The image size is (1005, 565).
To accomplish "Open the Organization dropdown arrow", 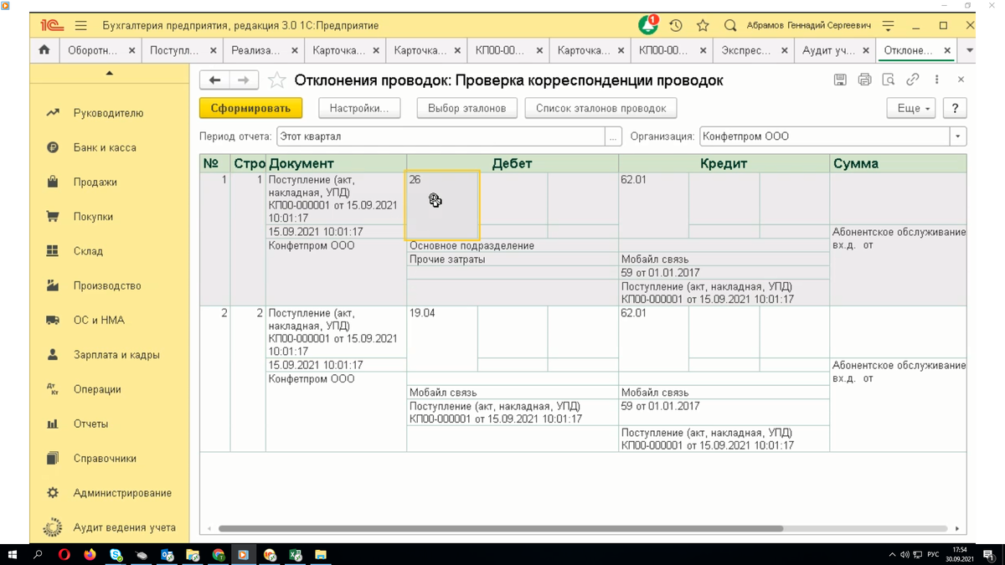I will tap(957, 136).
